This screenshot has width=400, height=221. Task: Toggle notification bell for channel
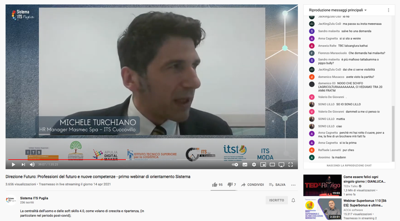click(x=293, y=200)
